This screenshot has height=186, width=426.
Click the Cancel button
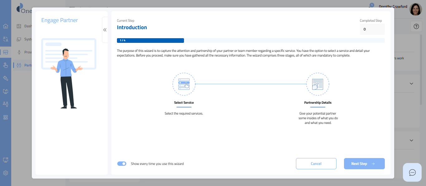coord(316,164)
